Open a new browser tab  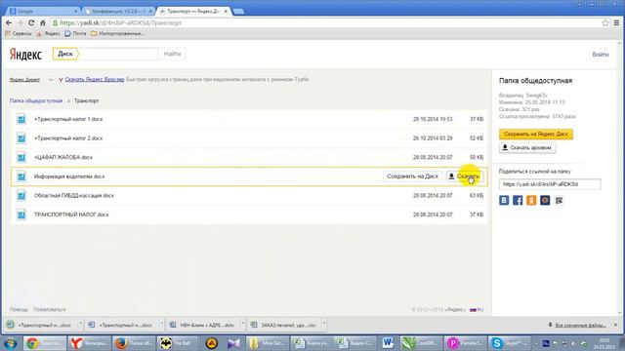[x=238, y=12]
